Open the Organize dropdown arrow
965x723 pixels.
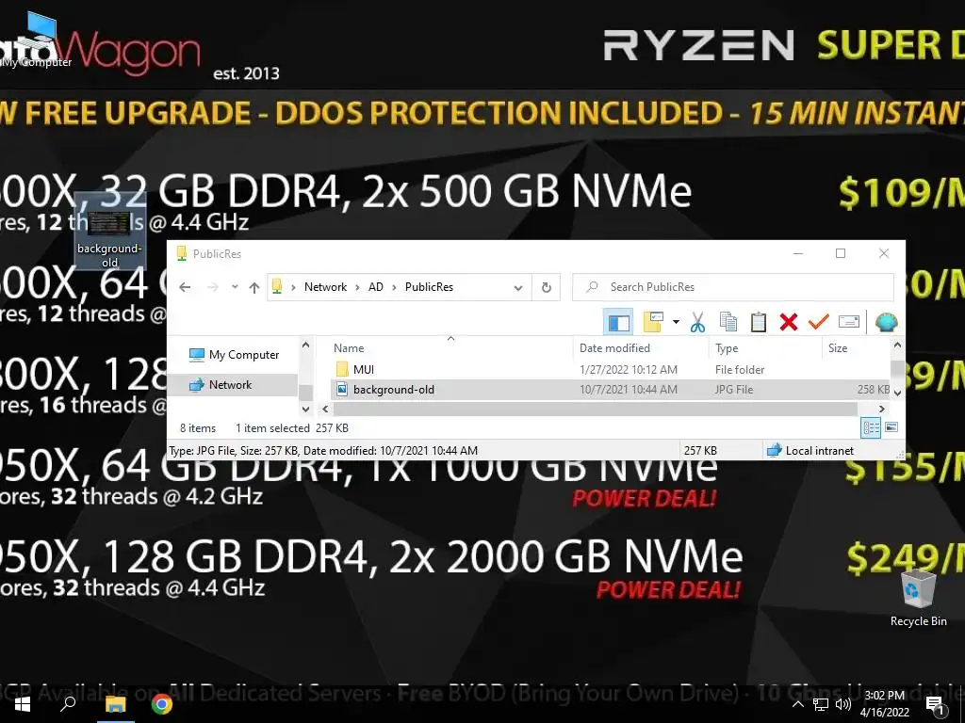point(676,322)
